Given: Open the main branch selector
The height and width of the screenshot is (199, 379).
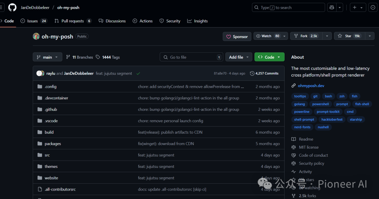Looking at the screenshot, I should pyautogui.click(x=47, y=57).
